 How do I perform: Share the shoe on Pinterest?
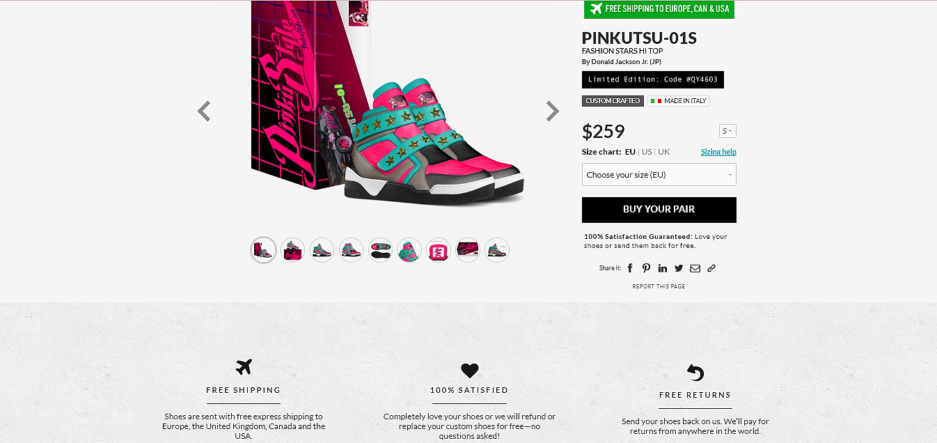coord(646,268)
